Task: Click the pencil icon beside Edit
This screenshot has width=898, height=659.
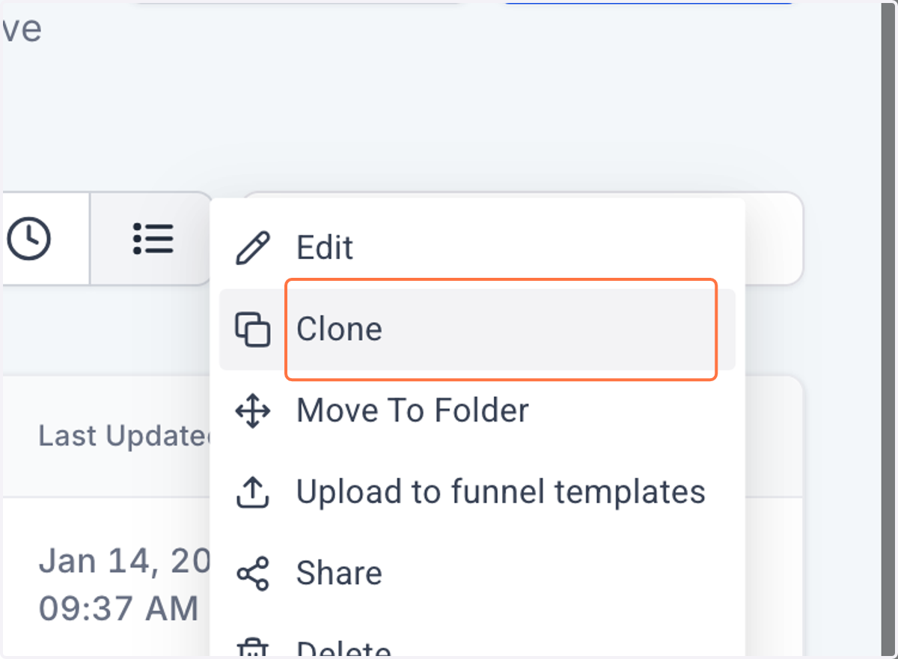Action: 252,248
